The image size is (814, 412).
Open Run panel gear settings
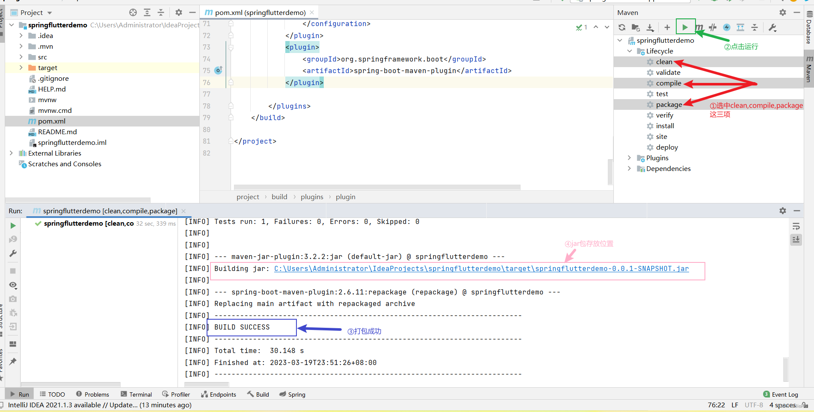pyautogui.click(x=783, y=210)
